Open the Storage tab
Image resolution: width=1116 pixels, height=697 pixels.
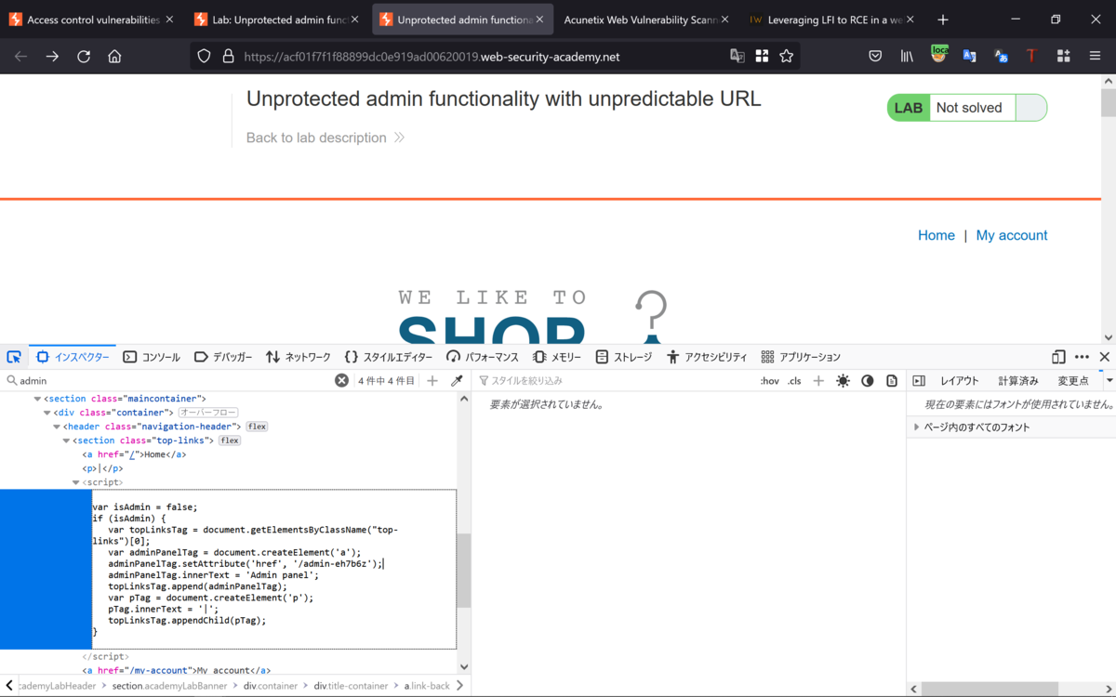point(625,357)
